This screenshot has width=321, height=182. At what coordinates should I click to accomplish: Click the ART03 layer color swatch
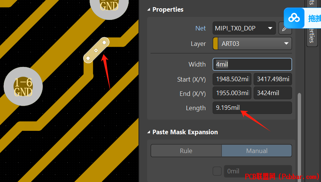[x=216, y=44]
